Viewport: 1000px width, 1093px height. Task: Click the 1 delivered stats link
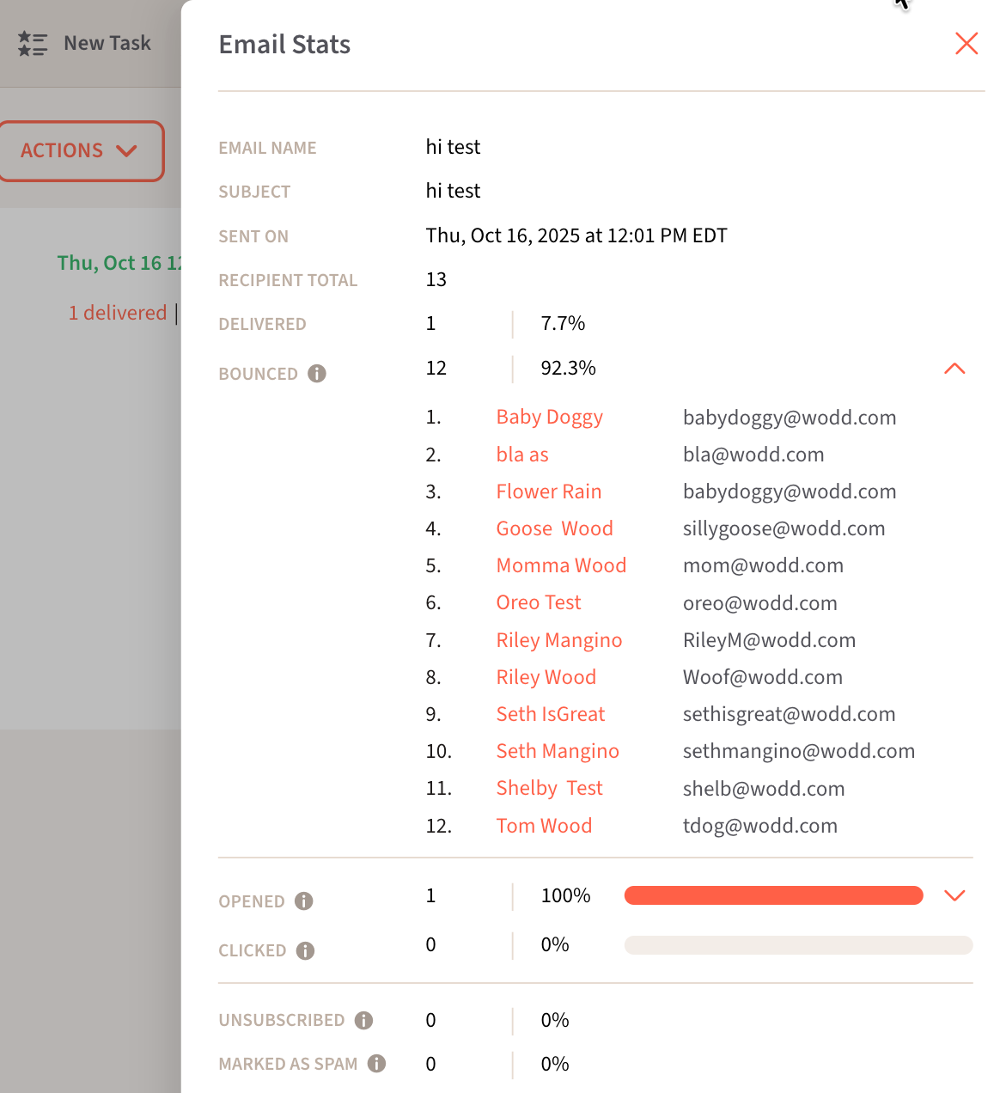118,313
